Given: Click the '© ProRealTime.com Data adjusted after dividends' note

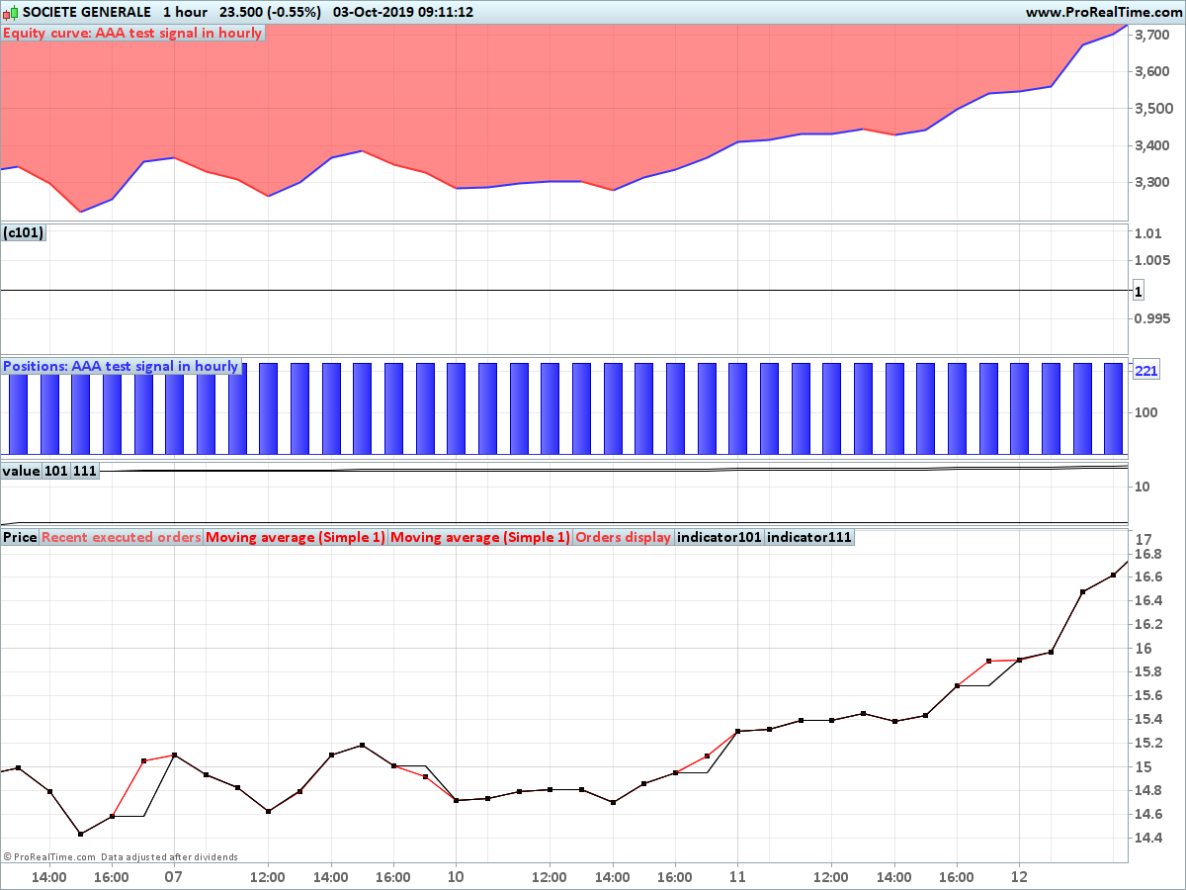Looking at the screenshot, I should tap(121, 857).
